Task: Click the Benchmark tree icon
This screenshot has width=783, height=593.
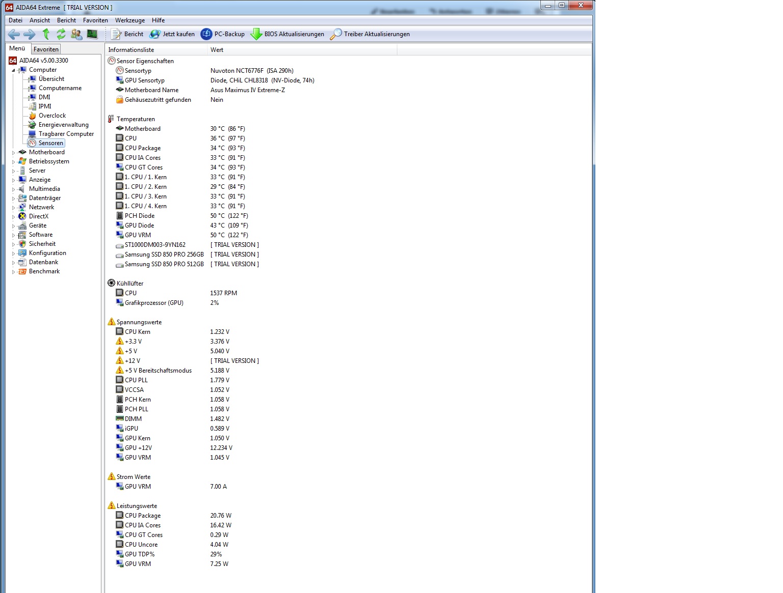Action: click(22, 271)
